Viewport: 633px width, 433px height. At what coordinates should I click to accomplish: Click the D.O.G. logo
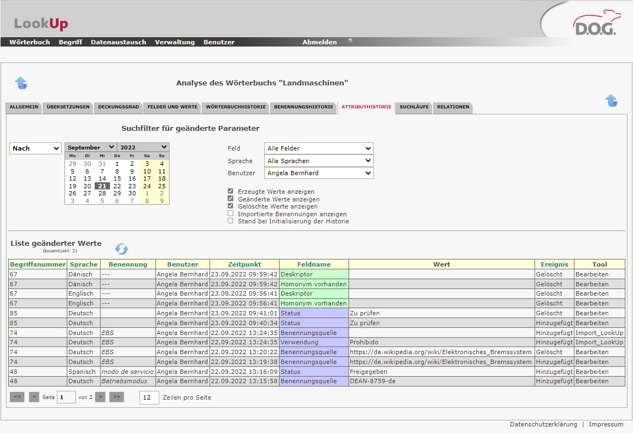594,24
